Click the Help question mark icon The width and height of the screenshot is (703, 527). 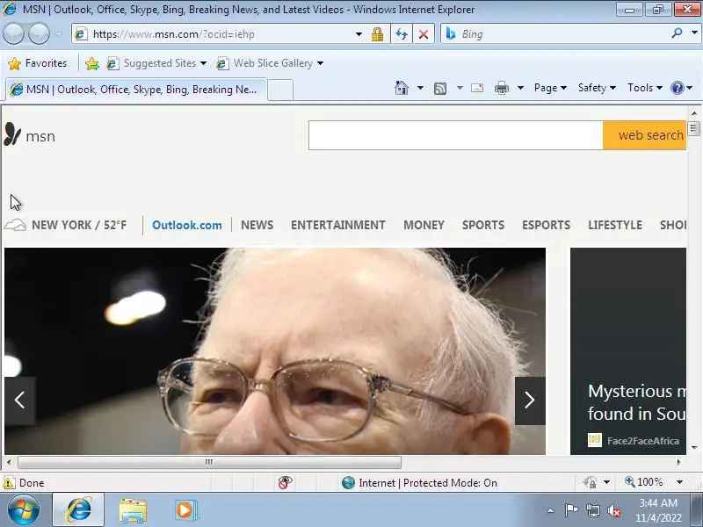click(x=677, y=88)
